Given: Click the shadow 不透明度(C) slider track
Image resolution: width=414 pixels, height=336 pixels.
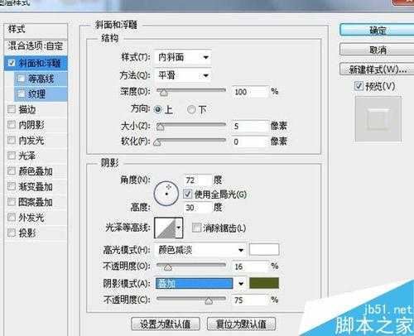Looking at the screenshot, I should [x=191, y=298].
